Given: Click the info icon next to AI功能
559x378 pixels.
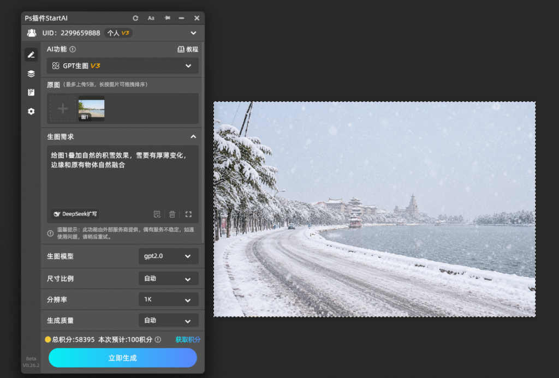Looking at the screenshot, I should (x=73, y=49).
